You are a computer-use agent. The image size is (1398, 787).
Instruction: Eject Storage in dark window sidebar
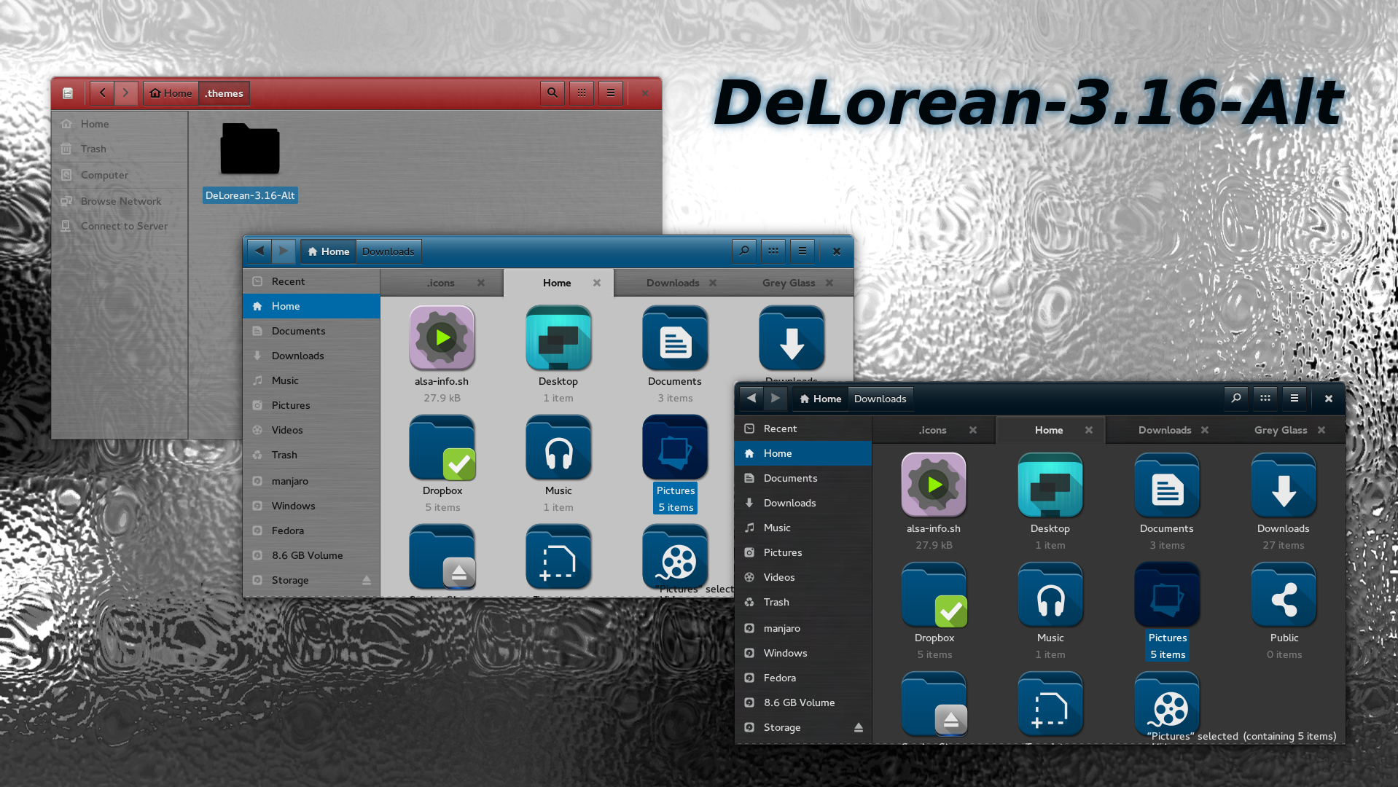(859, 727)
